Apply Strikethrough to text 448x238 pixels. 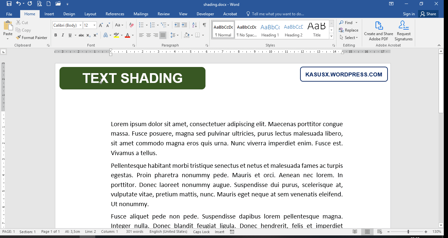pyautogui.click(x=81, y=35)
